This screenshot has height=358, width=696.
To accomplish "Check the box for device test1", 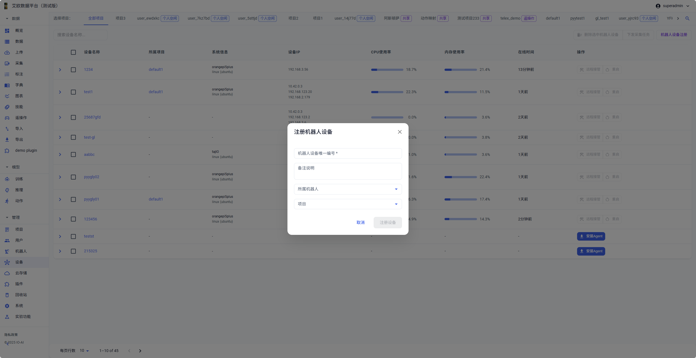I will coord(73,92).
